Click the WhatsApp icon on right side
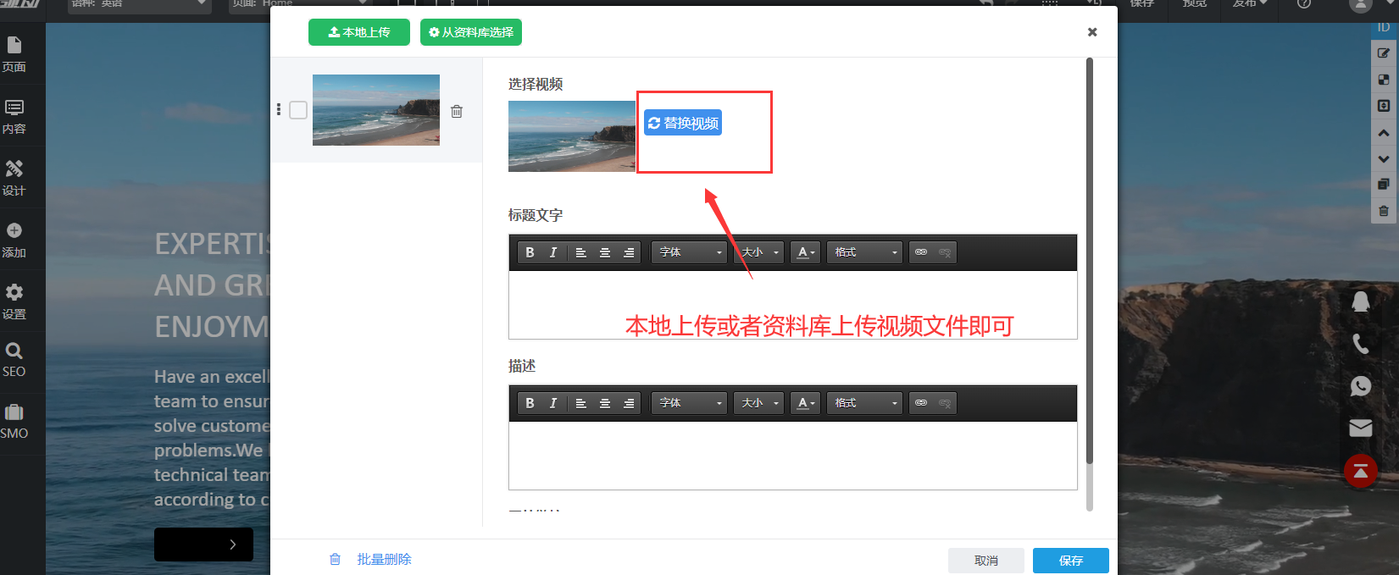Viewport: 1399px width, 575px height. pos(1360,386)
